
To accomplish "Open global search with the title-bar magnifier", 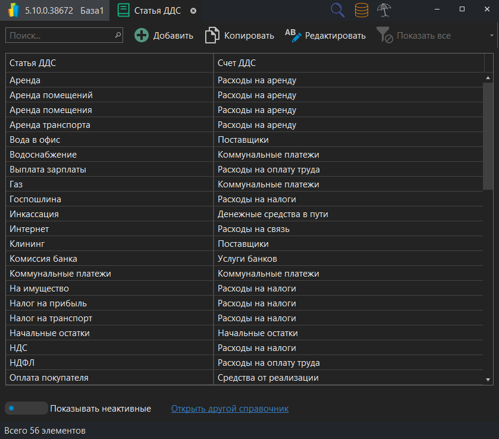I will pyautogui.click(x=337, y=10).
